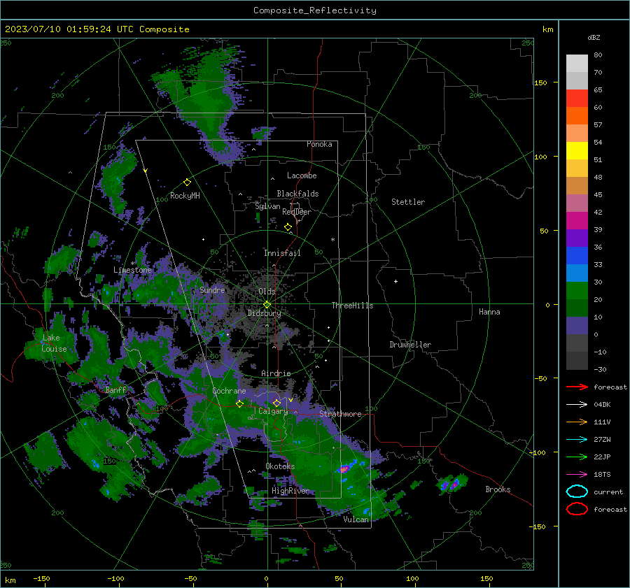
Task: Click the Brooks city label
Action: coord(498,489)
